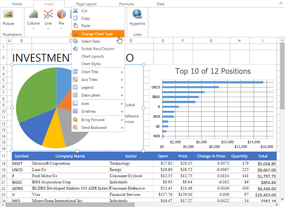Viewport: 285px width, 207px height.
Task: Click Chart Layouts menu entry
Action: click(x=93, y=56)
